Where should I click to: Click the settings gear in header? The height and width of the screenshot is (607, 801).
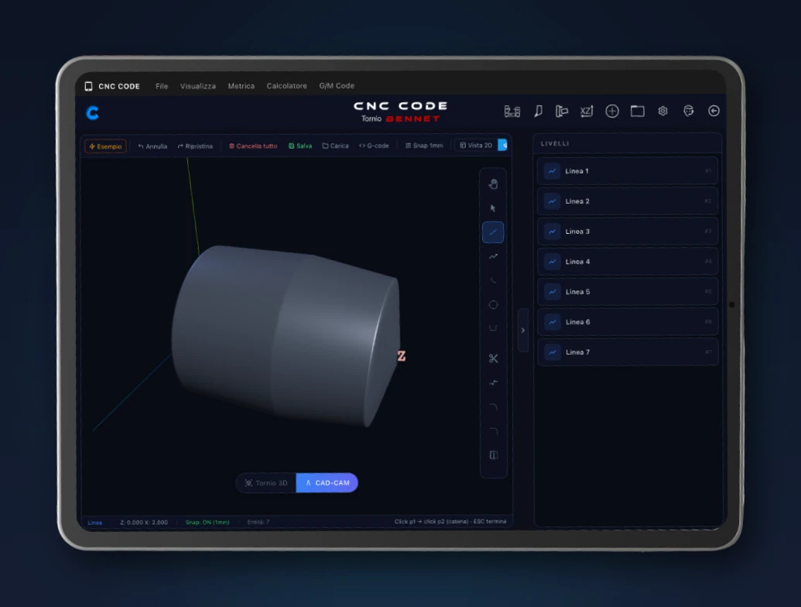662,111
